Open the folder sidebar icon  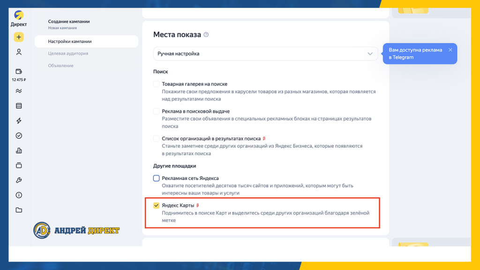click(19, 210)
